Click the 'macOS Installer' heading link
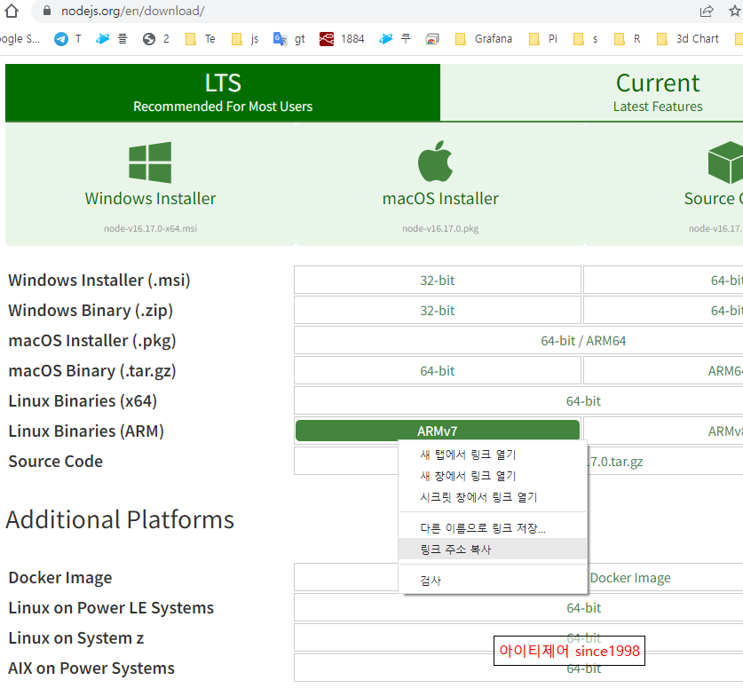Image resolution: width=743 pixels, height=696 pixels. (x=440, y=199)
